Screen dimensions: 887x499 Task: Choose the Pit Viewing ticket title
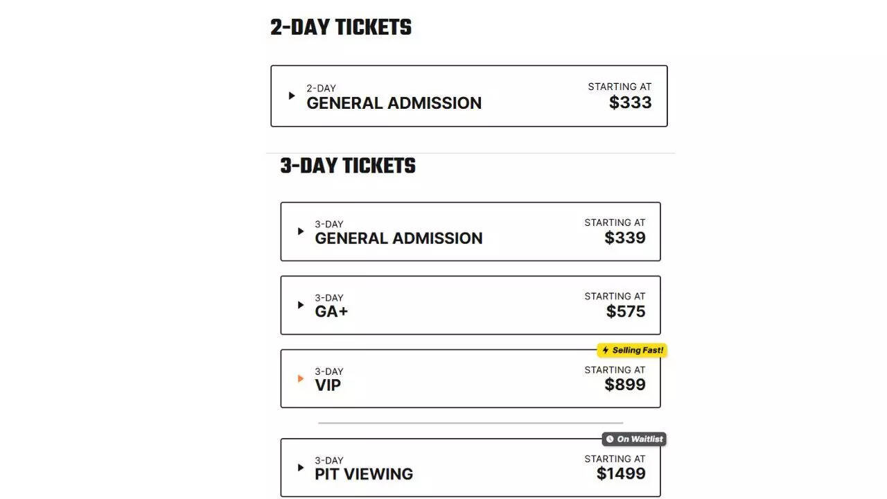point(364,474)
